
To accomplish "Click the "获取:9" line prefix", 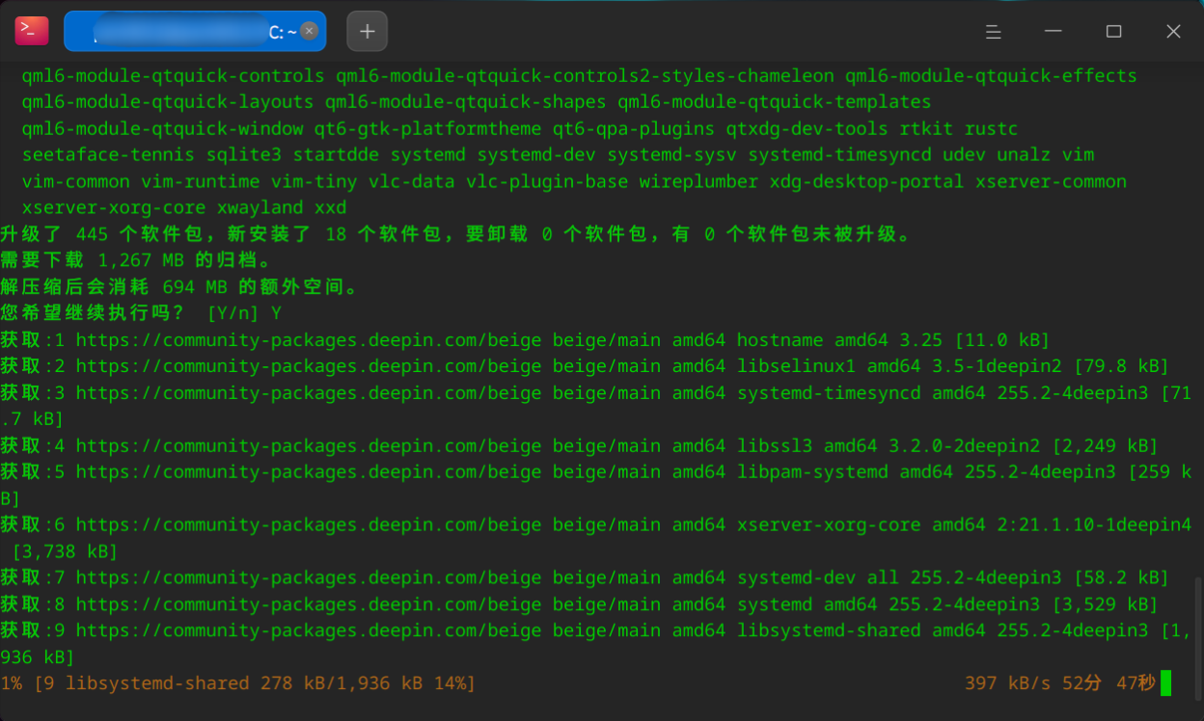I will [x=33, y=631].
